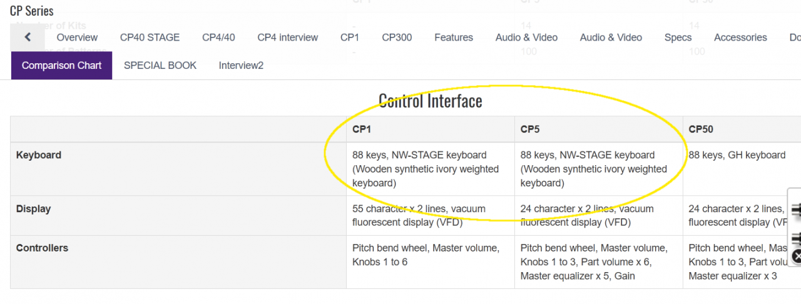The height and width of the screenshot is (304, 801).
Task: Open the first Audio & Video tab
Action: (526, 38)
